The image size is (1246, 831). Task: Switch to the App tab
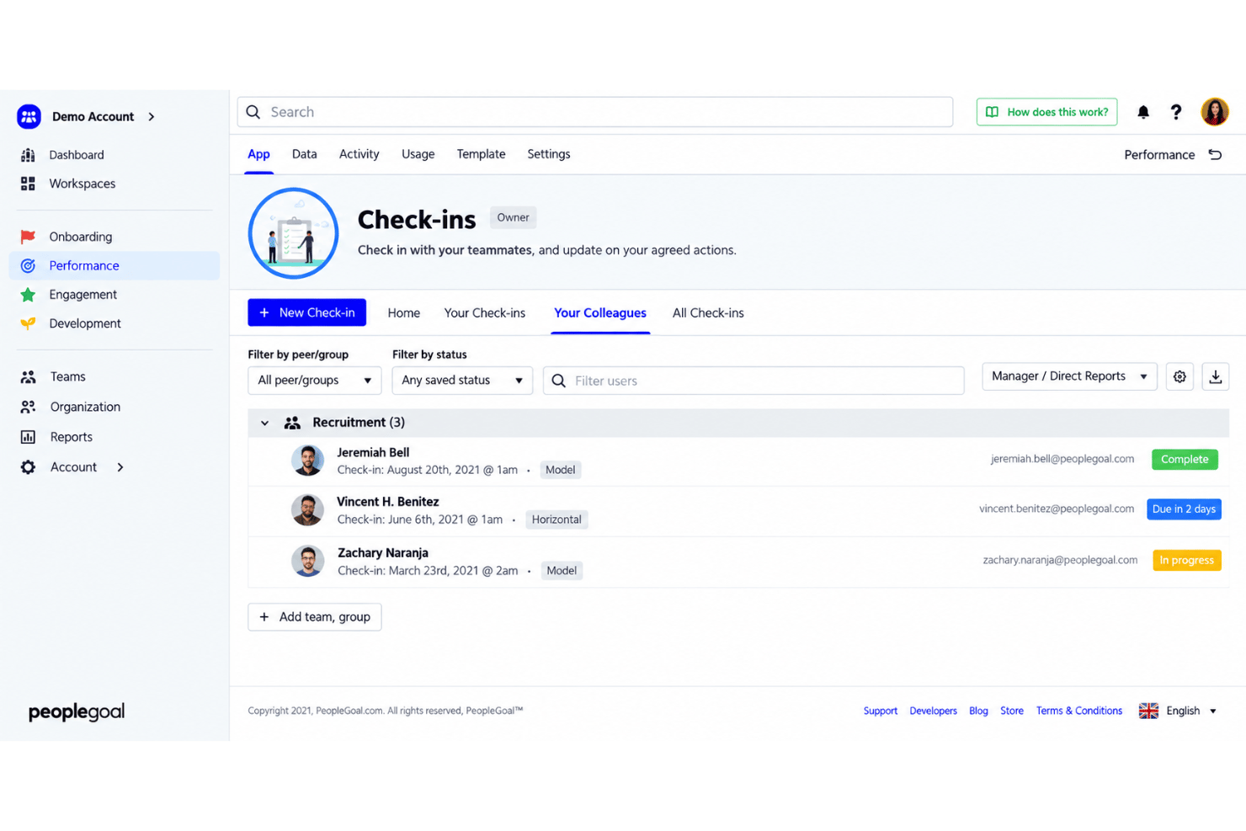click(x=258, y=154)
